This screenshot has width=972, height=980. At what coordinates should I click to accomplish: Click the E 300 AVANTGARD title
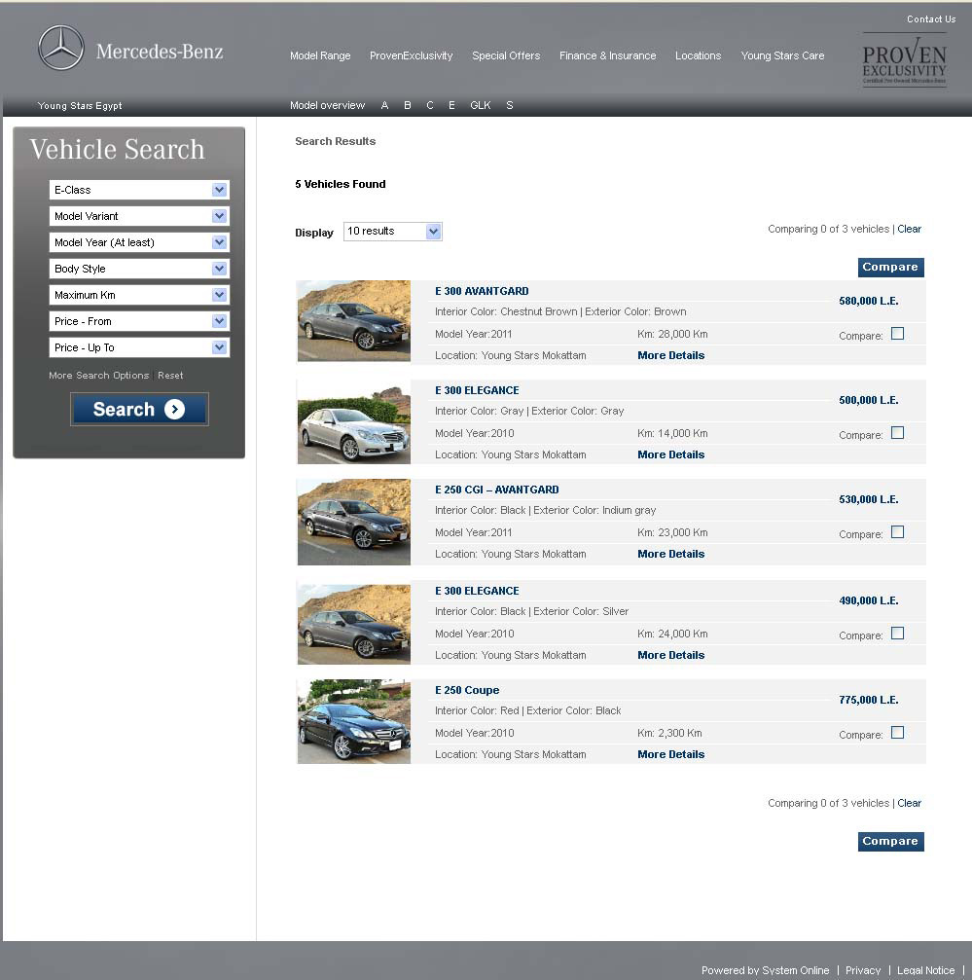[x=482, y=291]
